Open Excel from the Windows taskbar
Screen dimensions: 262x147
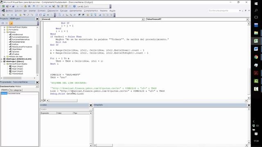click(x=256, y=41)
